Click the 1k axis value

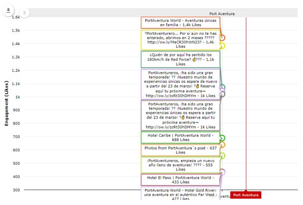coord(18,97)
